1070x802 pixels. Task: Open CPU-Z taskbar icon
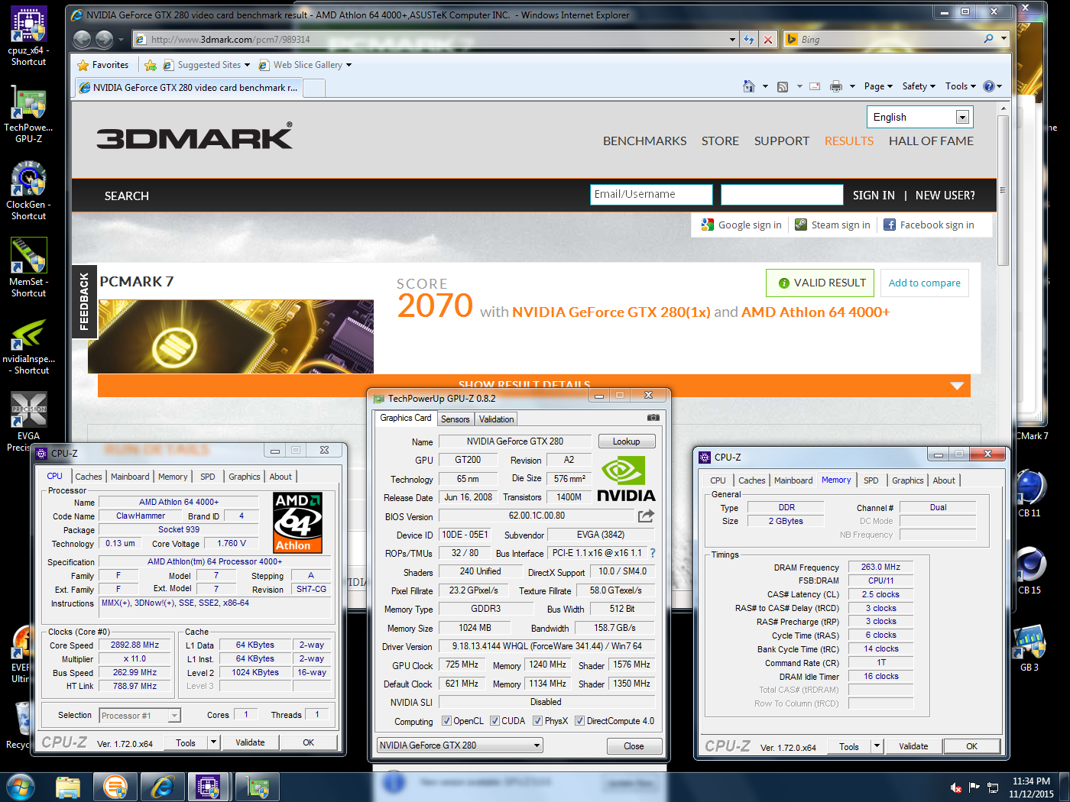pyautogui.click(x=208, y=787)
